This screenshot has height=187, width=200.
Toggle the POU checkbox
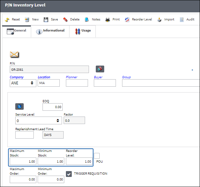click(x=97, y=156)
